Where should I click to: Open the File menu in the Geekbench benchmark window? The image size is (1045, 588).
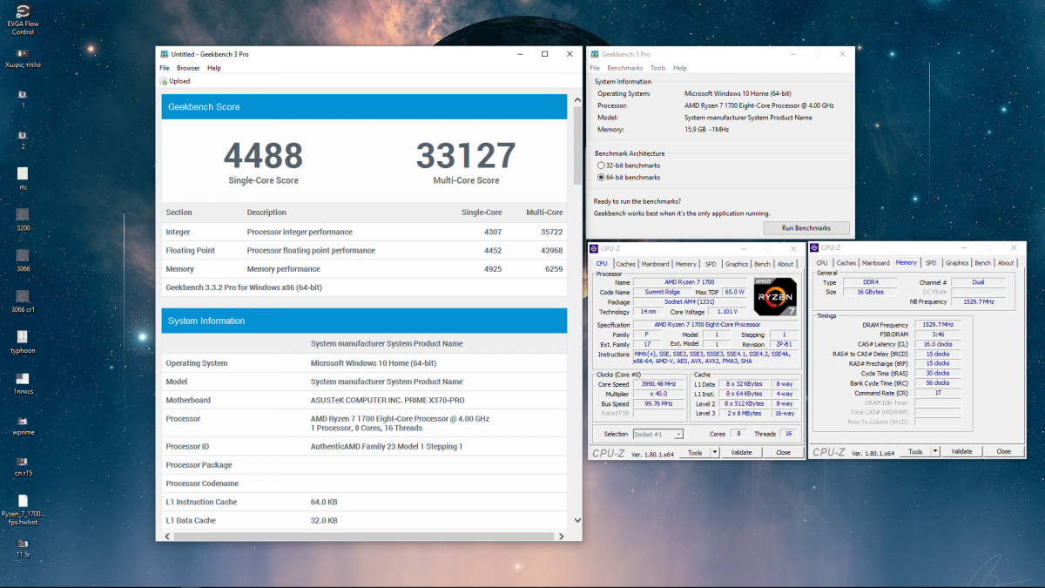(x=596, y=68)
